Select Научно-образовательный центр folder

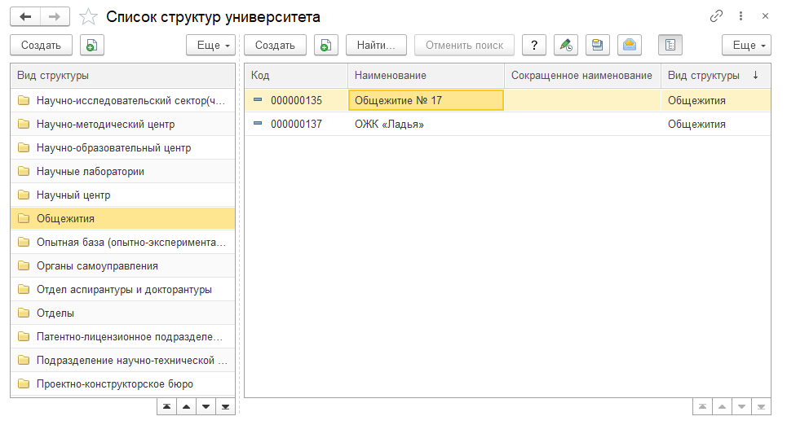(123, 147)
